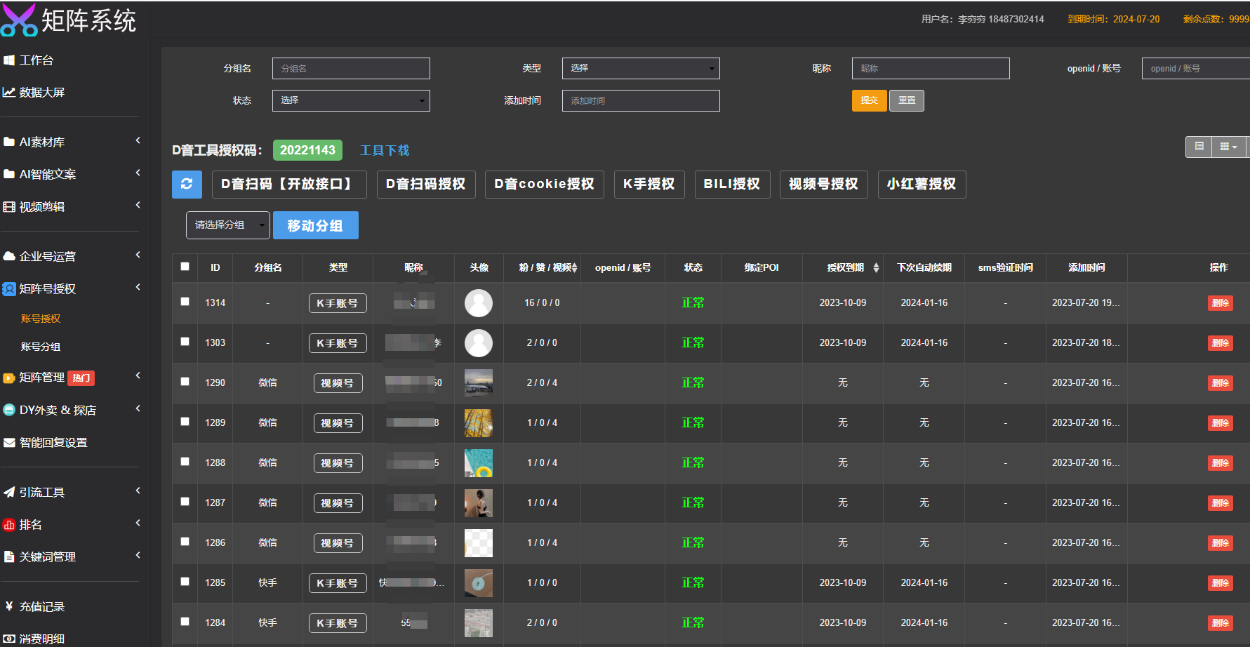Click the 小红薯授权 button
Image resolution: width=1250 pixels, height=647 pixels.
coord(922,184)
